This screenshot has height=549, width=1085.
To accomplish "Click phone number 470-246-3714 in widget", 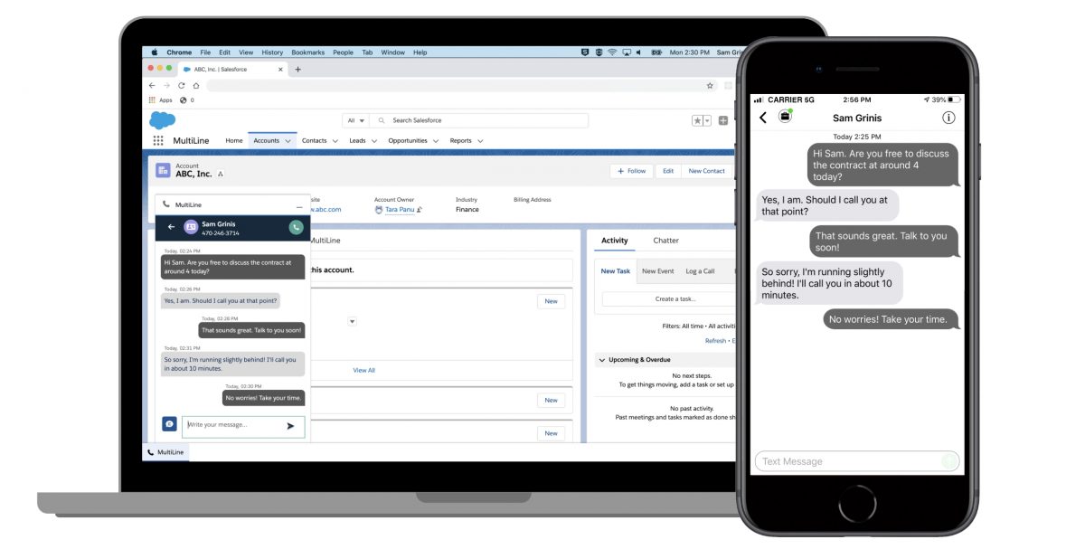I will coord(221,232).
